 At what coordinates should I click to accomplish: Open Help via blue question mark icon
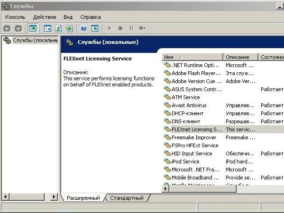83,28
